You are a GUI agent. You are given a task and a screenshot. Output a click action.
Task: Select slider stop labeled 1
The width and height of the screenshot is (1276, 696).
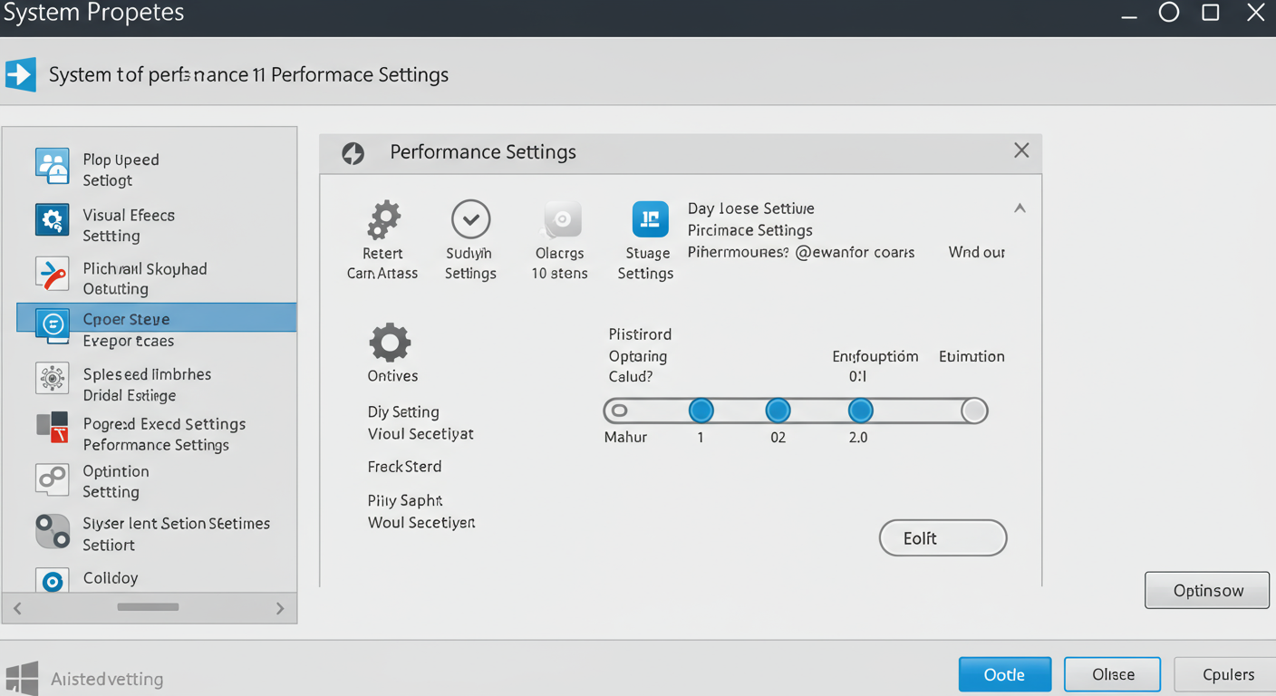[x=701, y=411]
